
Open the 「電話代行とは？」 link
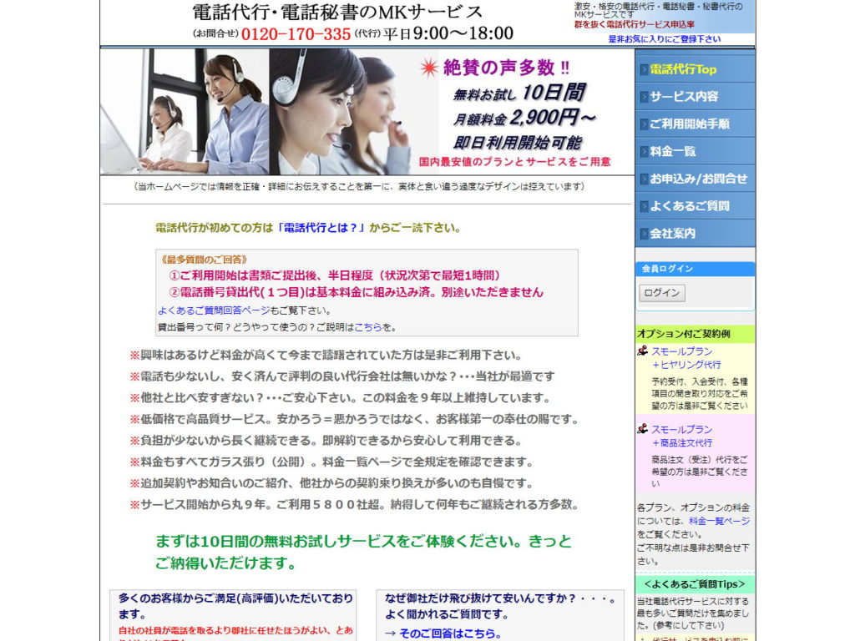point(321,228)
